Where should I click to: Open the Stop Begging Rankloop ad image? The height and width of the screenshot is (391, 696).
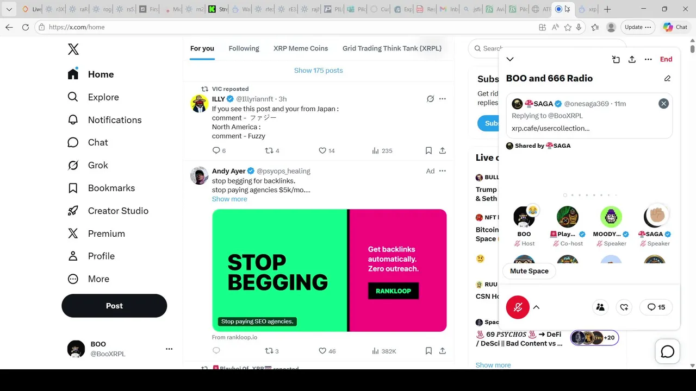pyautogui.click(x=330, y=270)
